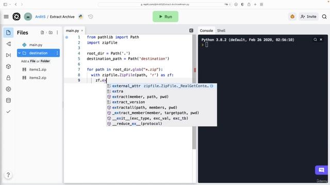Image resolution: width=330 pixels, height=185 pixels.
Task: Open the Database sidebar icon
Action: coord(8,101)
